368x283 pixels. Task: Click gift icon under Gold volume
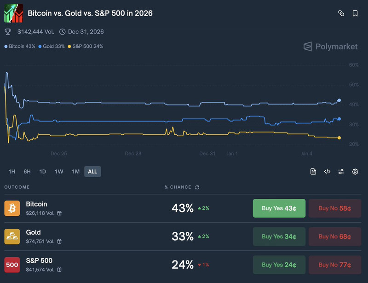click(x=59, y=241)
